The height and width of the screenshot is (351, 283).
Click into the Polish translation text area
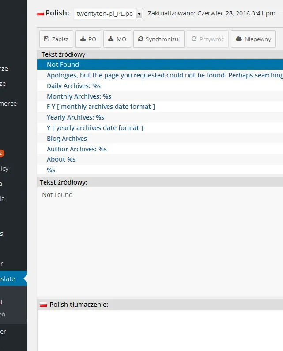(160, 330)
